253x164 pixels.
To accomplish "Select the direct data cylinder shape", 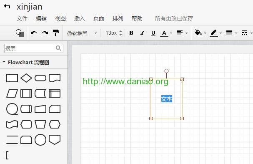I will (26, 109).
